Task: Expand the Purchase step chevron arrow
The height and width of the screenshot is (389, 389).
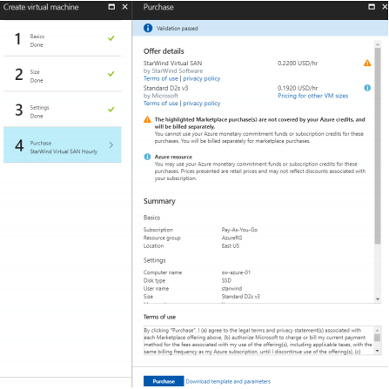Action: [111, 144]
